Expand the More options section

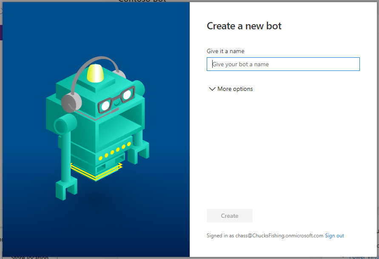[x=231, y=89]
